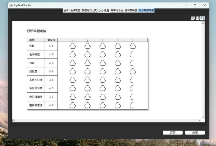This screenshot has width=216, height=146.
Task: Click the 关闭 button
Action: pyautogui.click(x=195, y=133)
